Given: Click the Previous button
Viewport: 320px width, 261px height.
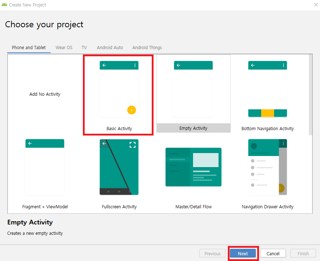Looking at the screenshot, I should tap(212, 253).
